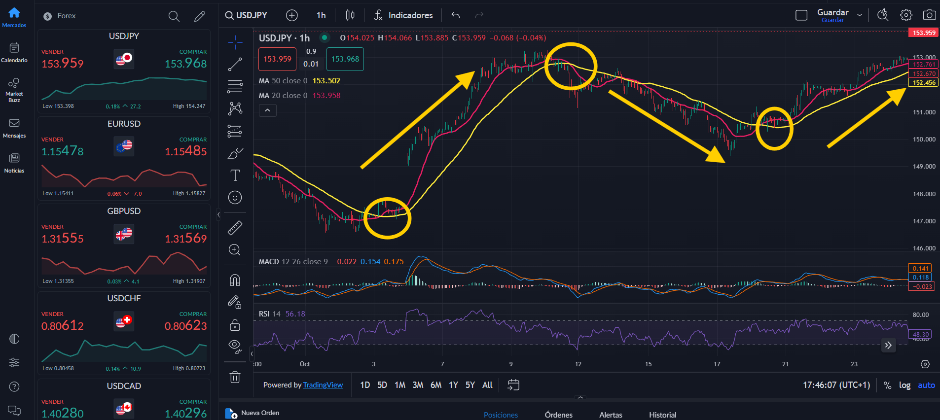This screenshot has height=420, width=940.
Task: Search the Forex market list
Action: pyautogui.click(x=174, y=16)
